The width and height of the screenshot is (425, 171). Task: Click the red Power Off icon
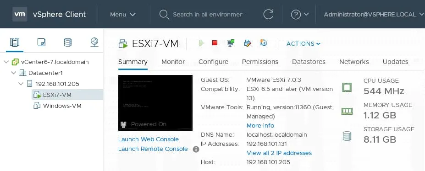coord(215,43)
